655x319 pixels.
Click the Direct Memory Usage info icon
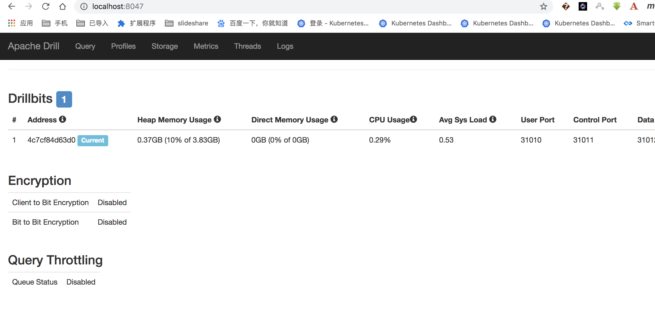pos(334,119)
